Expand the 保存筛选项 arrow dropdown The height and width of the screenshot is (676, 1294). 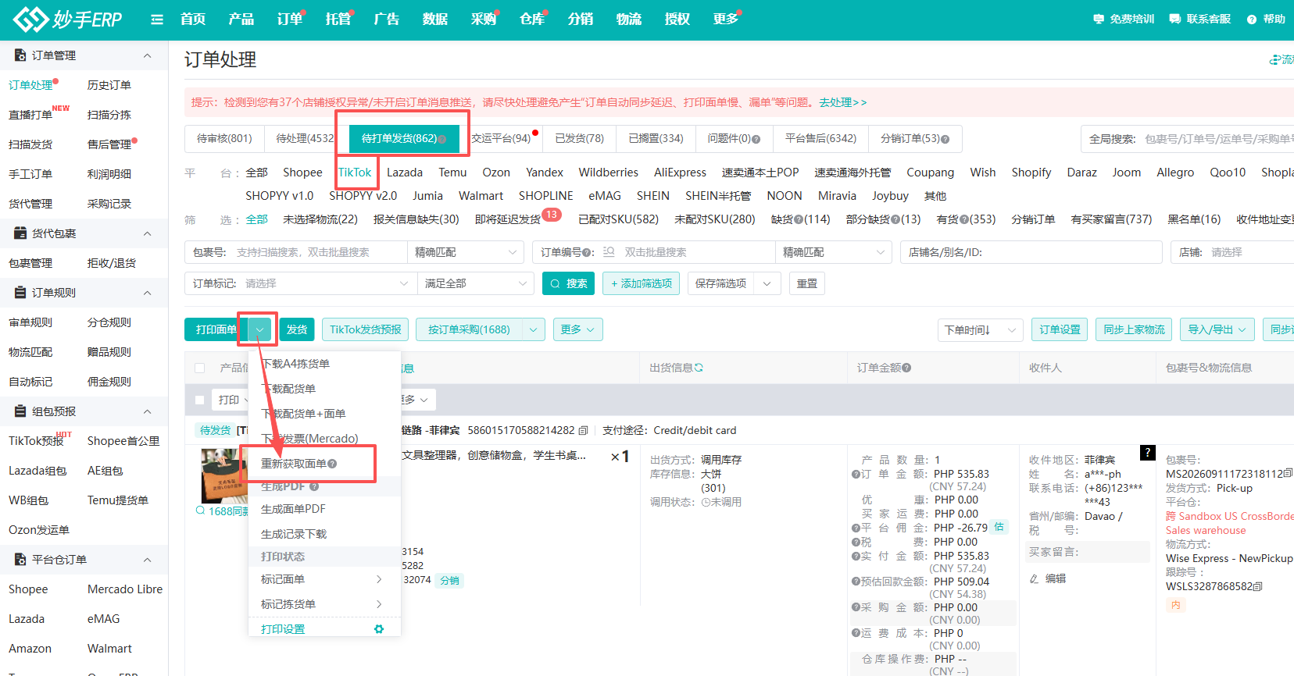(x=767, y=283)
